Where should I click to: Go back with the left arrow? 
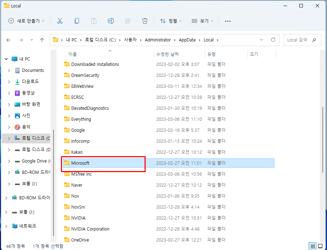coord(9,40)
